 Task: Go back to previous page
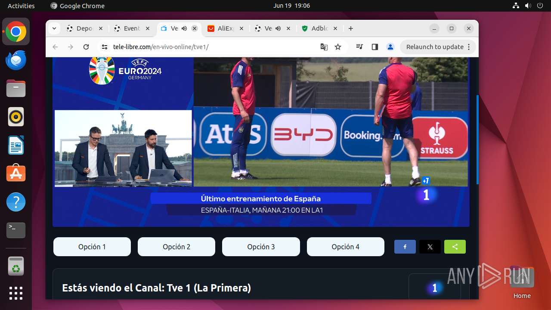tap(55, 47)
